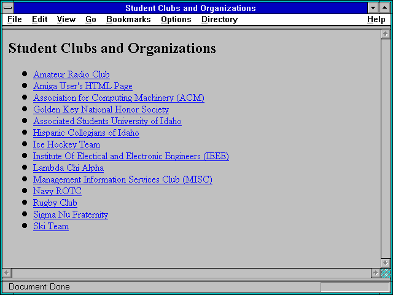Open the Go menu
Image resolution: width=393 pixels, height=295 pixels.
91,20
